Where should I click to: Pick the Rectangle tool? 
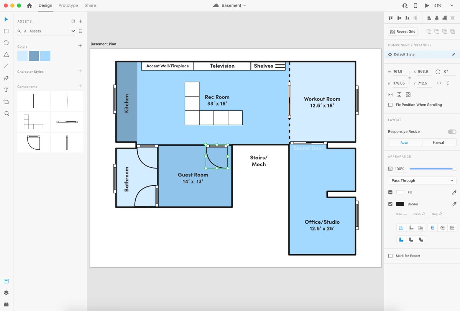tap(6, 31)
